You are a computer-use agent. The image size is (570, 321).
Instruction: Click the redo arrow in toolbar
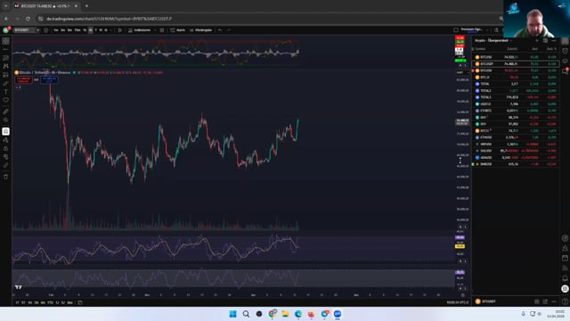click(229, 30)
